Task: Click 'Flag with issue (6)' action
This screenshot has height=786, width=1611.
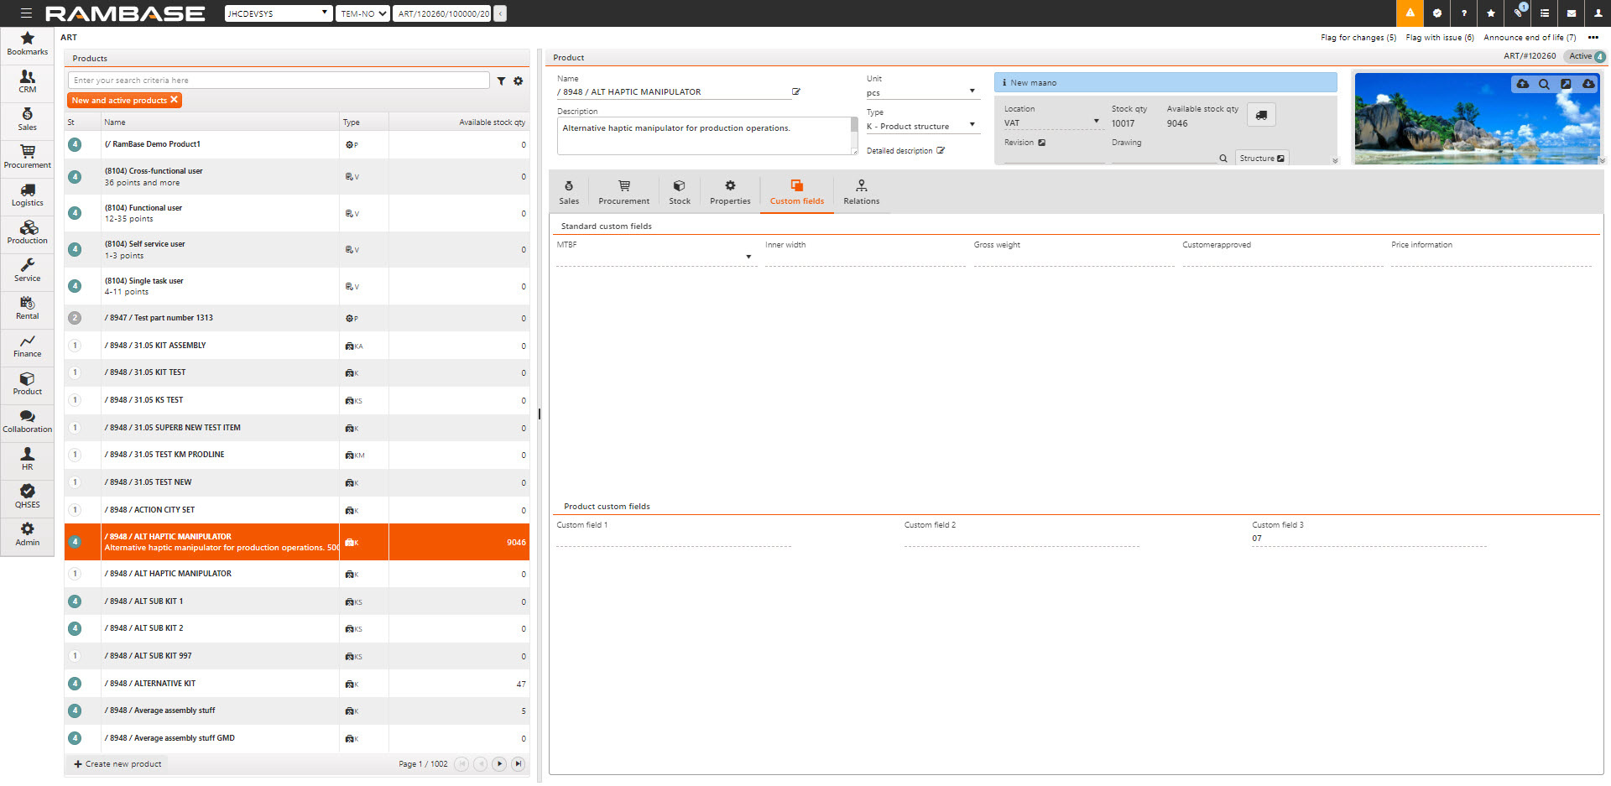Action: tap(1439, 38)
